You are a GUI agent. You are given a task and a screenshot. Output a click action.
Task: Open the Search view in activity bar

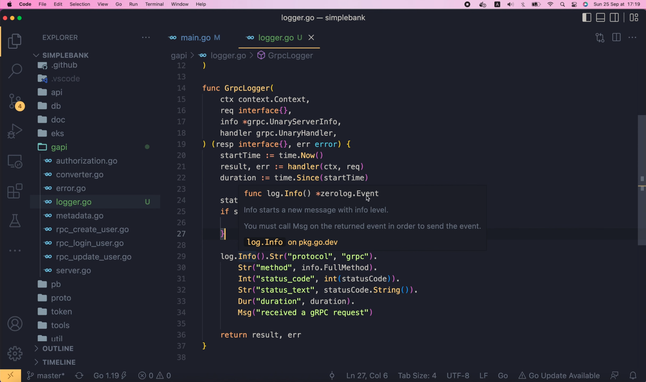point(15,71)
